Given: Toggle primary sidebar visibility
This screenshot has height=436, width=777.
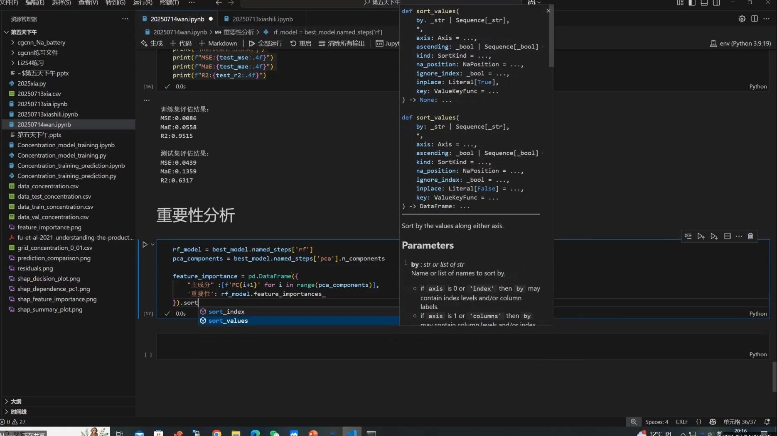Looking at the screenshot, I should coord(692,2).
